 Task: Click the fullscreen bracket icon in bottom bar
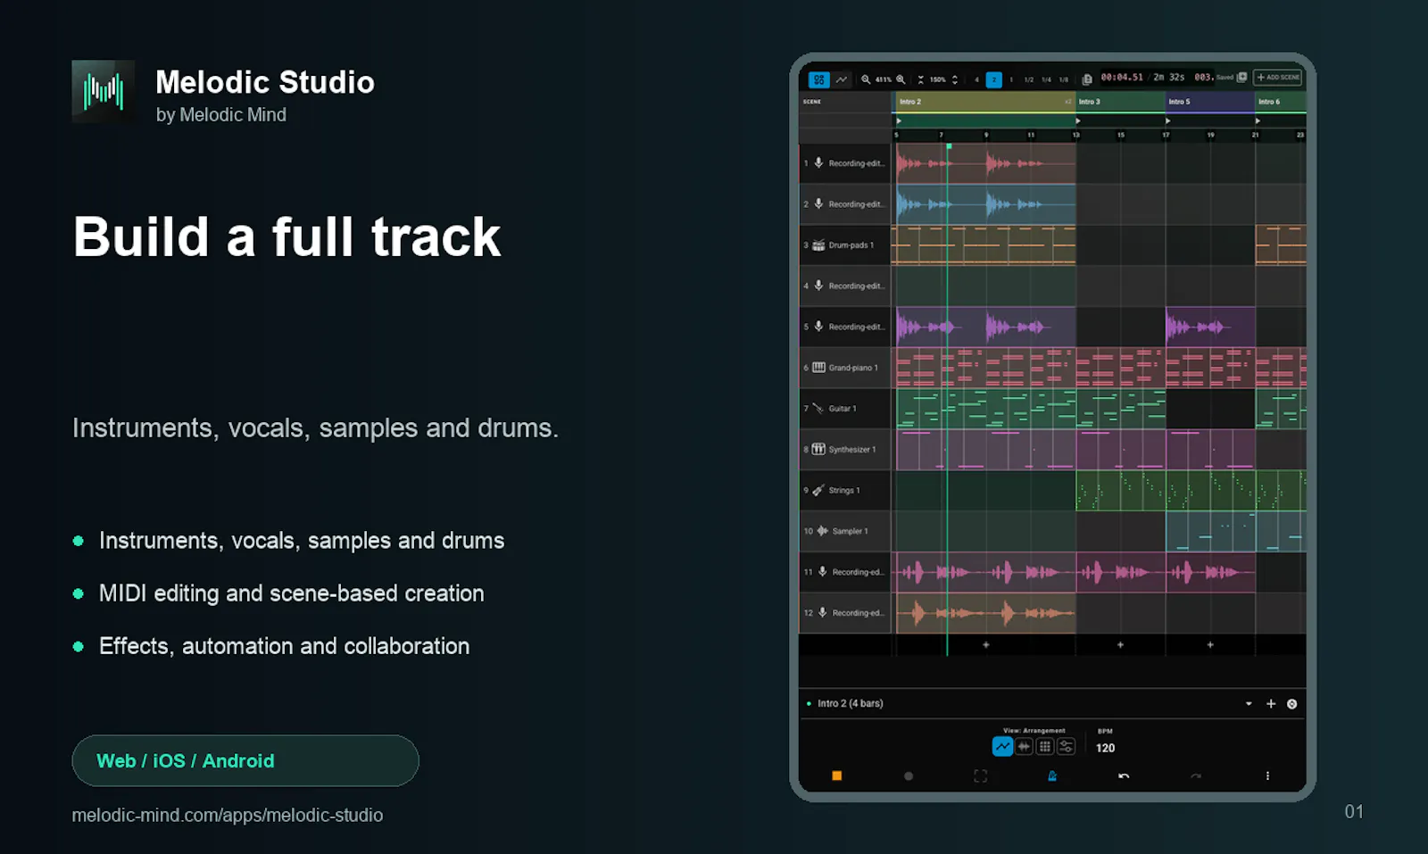point(980,776)
